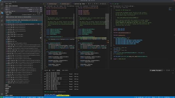Open the File menu
175x98 pixels.
(x=1, y=2)
